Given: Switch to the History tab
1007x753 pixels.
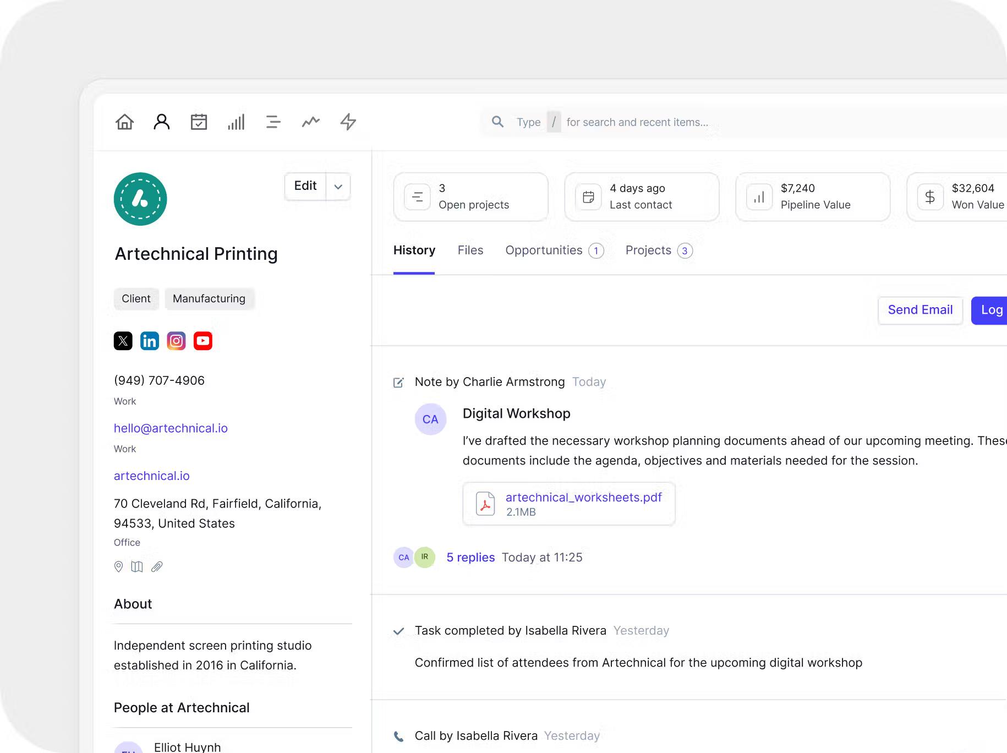Looking at the screenshot, I should [x=414, y=250].
